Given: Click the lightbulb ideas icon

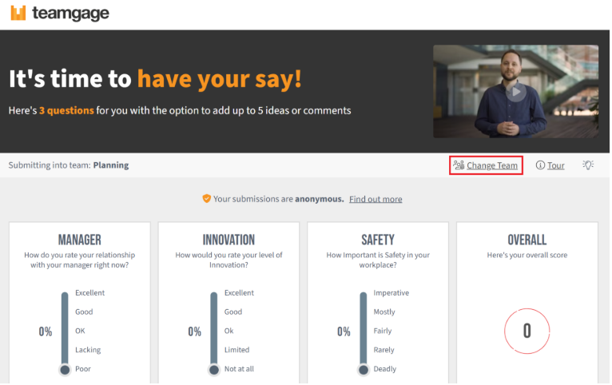Looking at the screenshot, I should coord(588,165).
